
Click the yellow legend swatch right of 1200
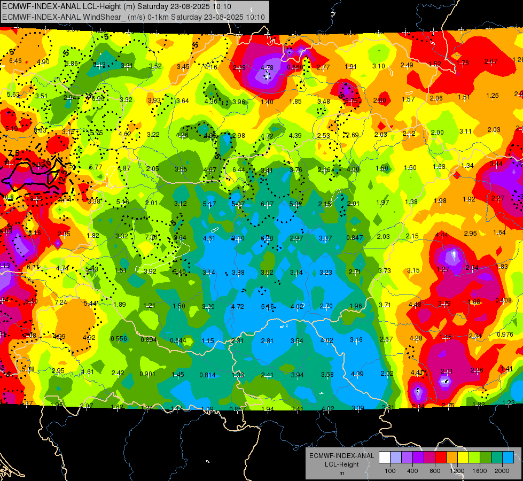[x=463, y=457]
